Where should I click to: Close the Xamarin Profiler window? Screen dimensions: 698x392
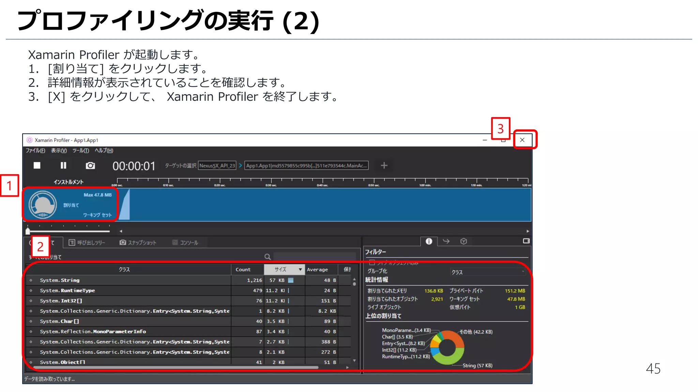(522, 140)
